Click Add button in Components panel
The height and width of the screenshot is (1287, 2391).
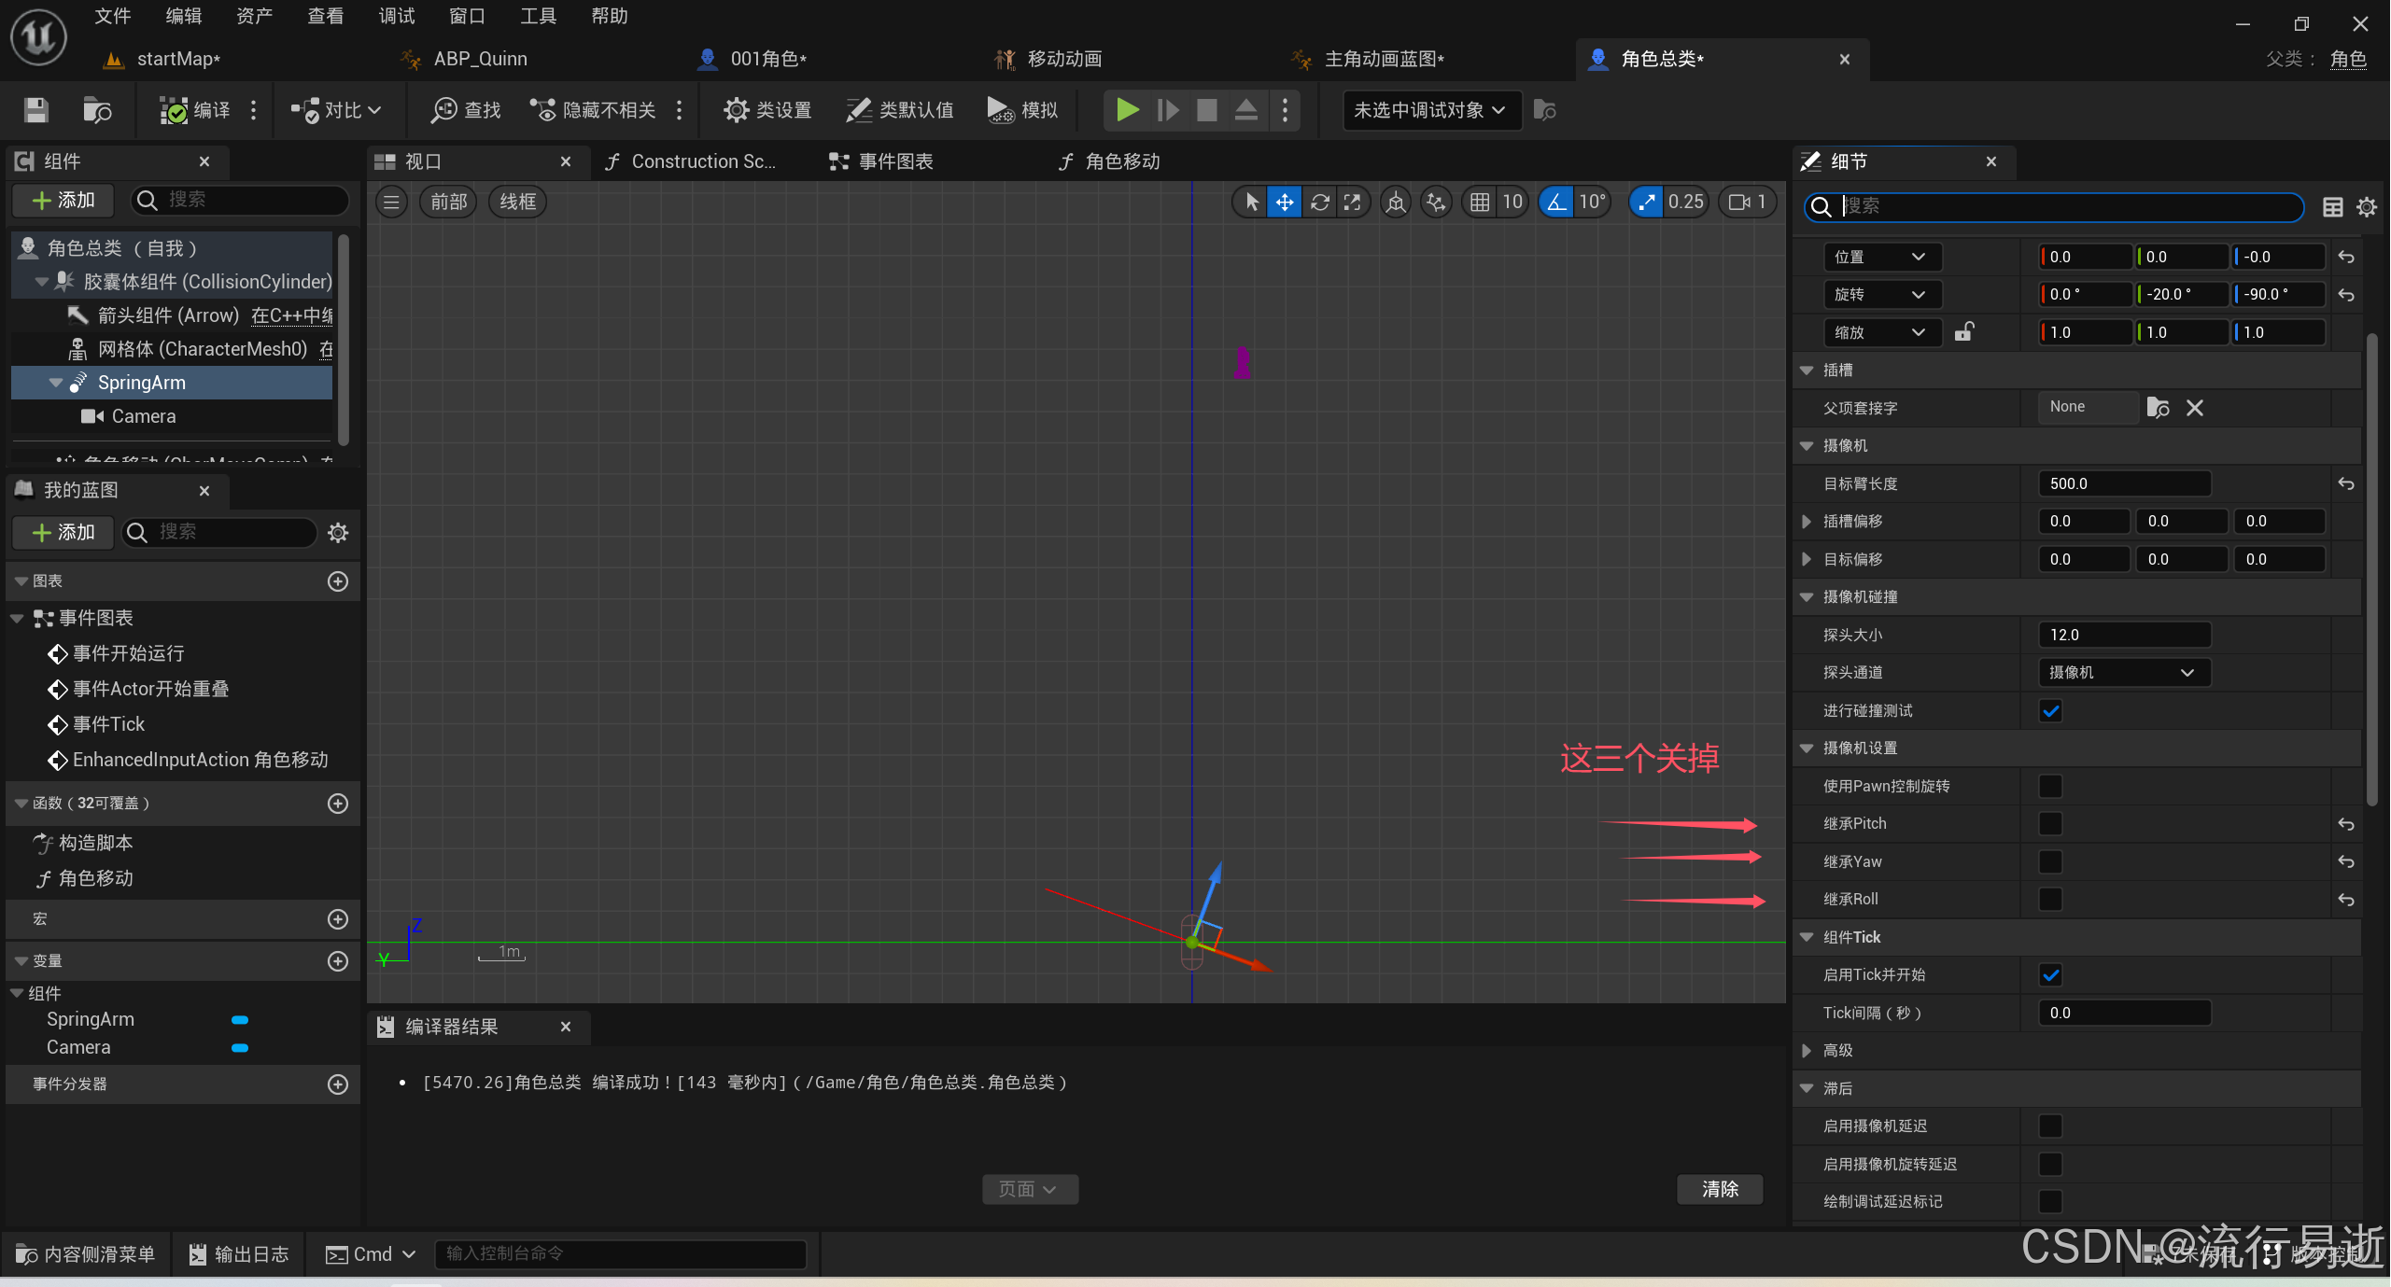tap(63, 201)
